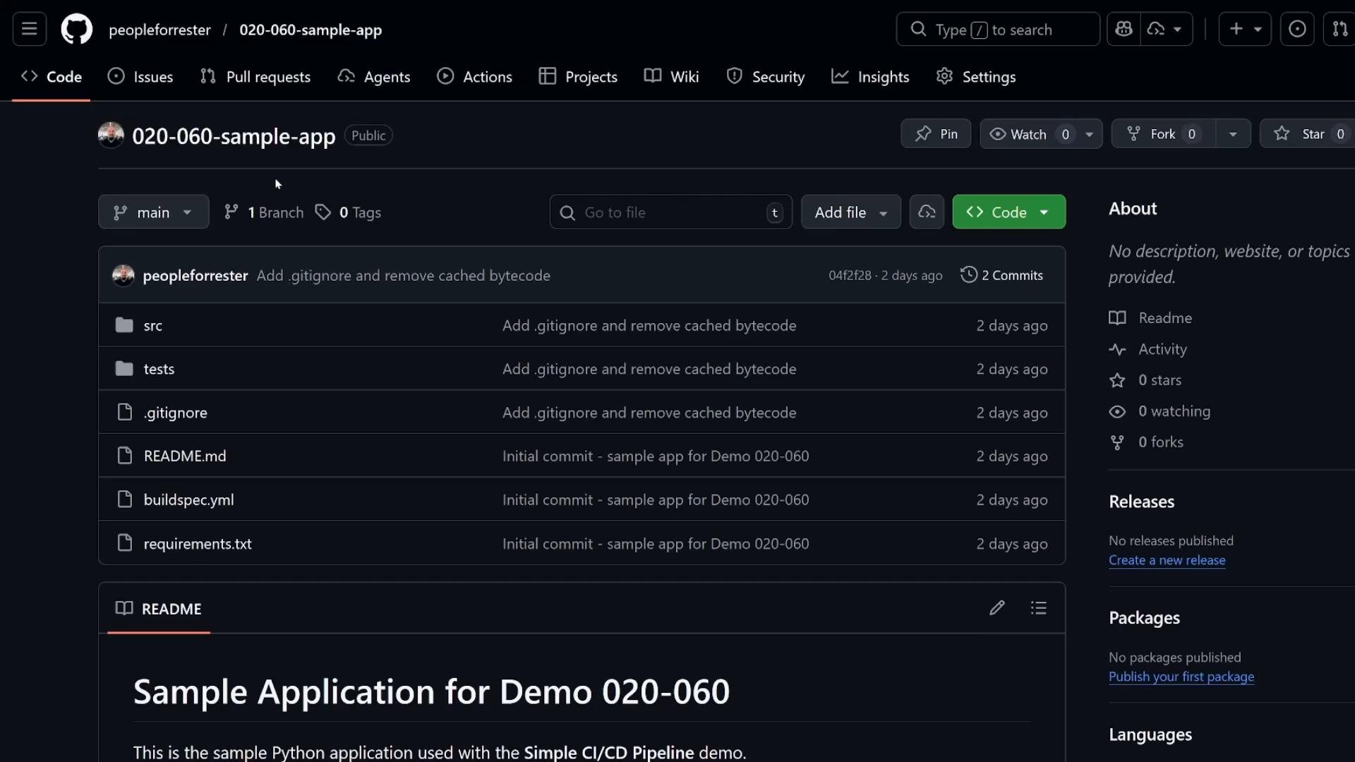Show README outline list icon
This screenshot has width=1355, height=762.
pos(1038,607)
